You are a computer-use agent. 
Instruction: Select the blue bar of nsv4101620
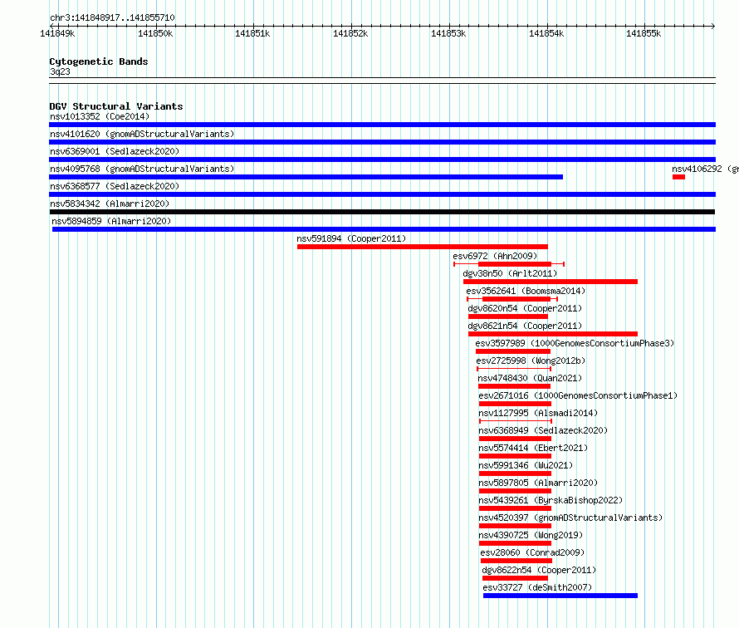pos(382,142)
